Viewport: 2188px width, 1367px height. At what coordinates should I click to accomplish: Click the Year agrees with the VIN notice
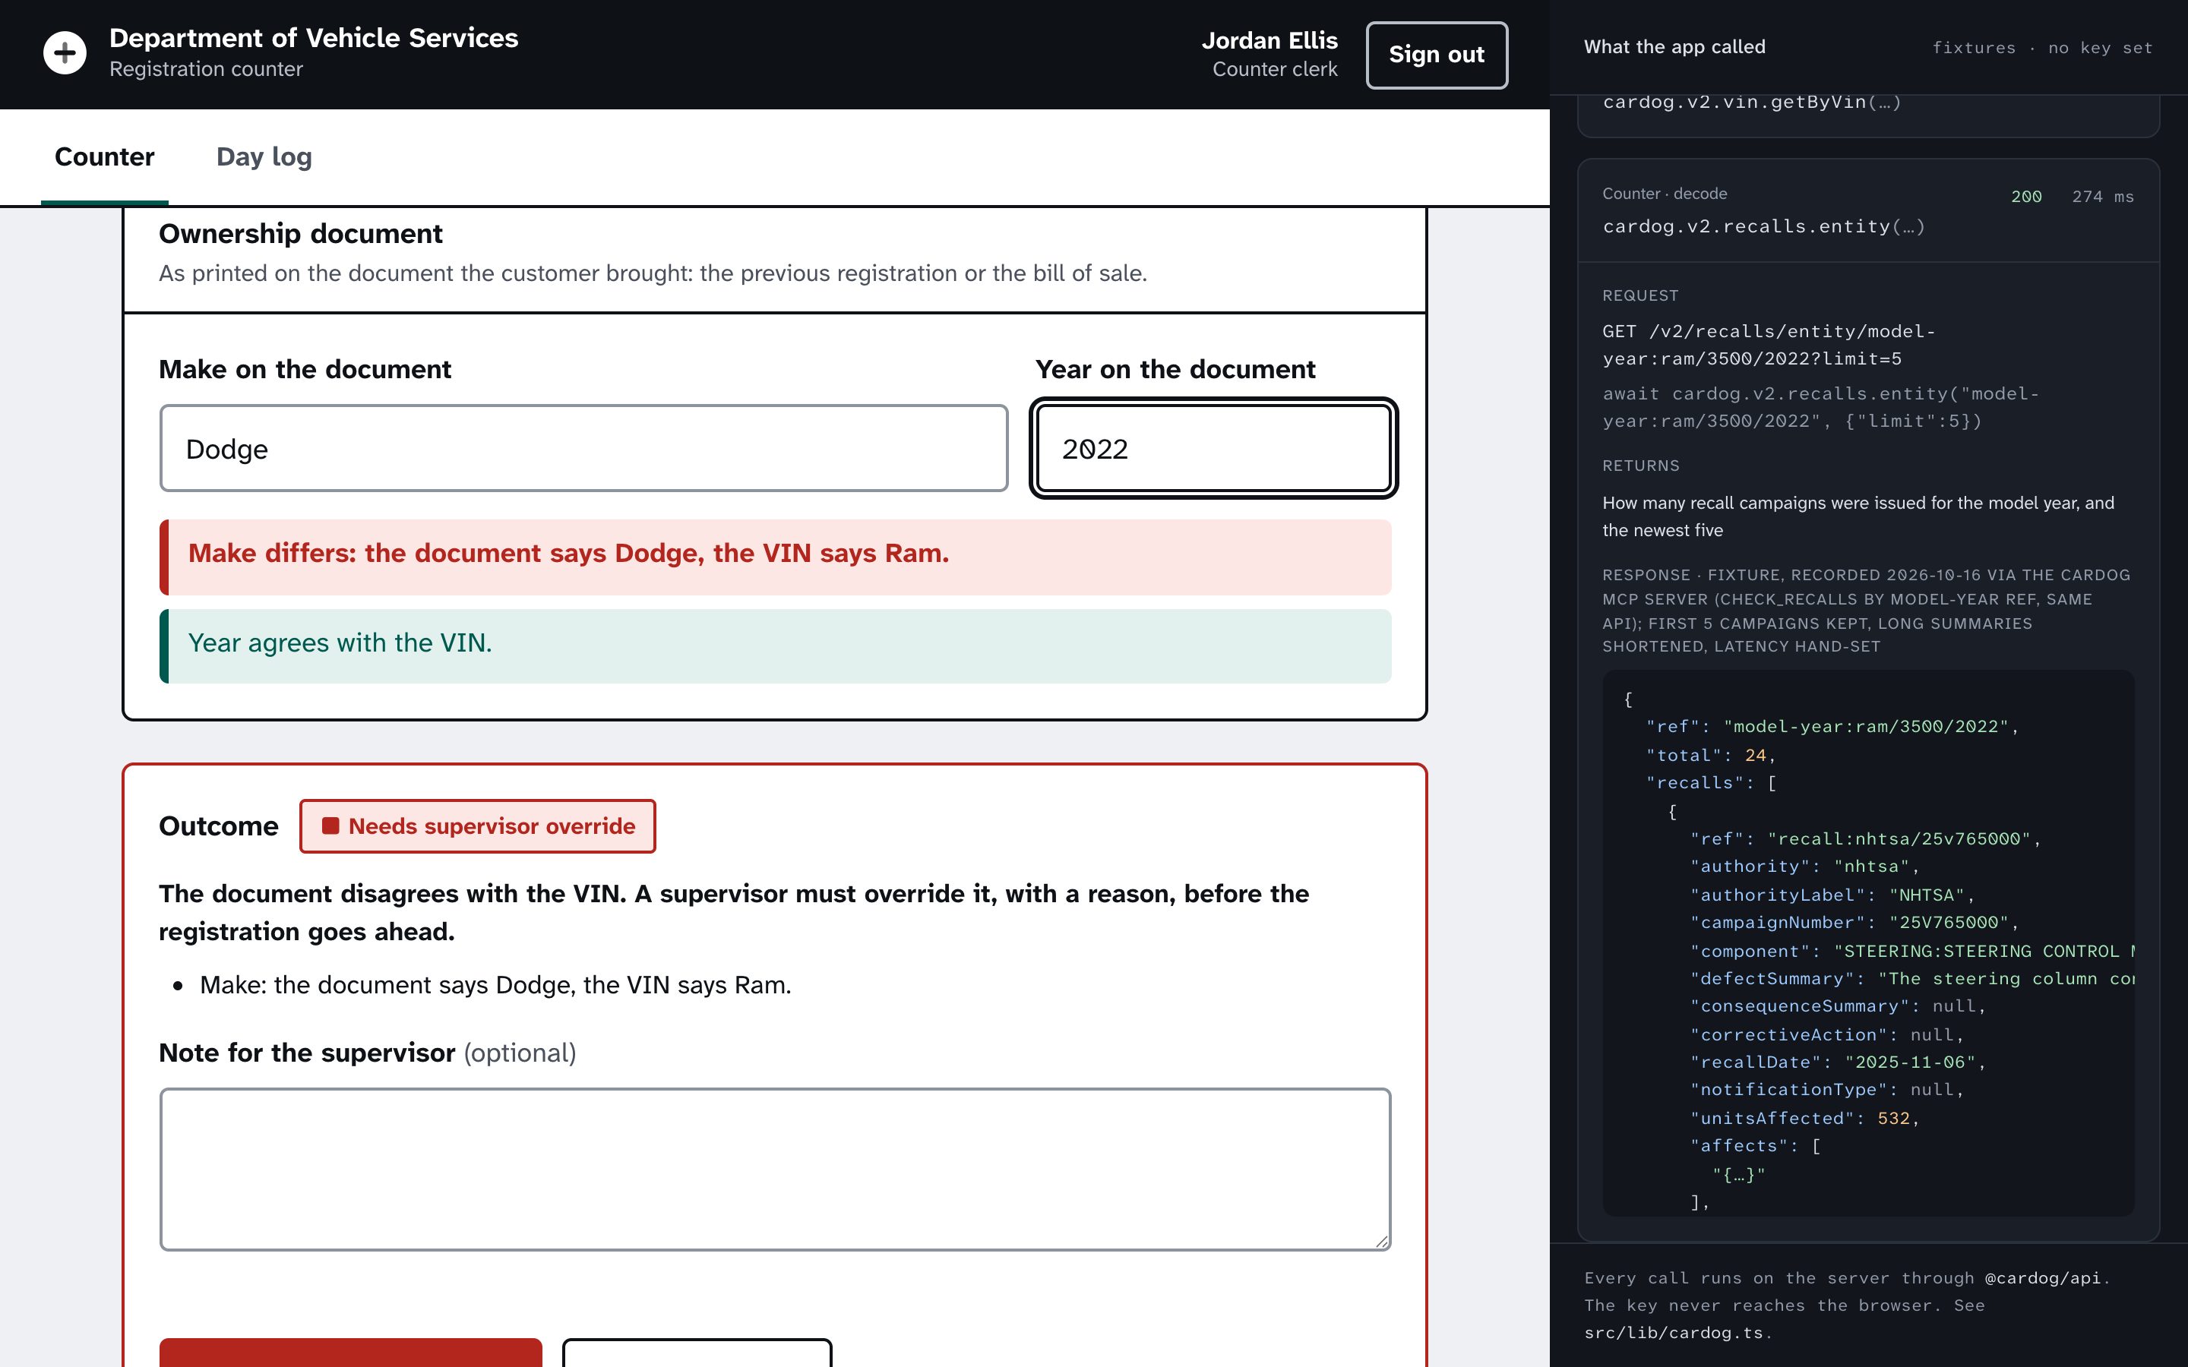775,646
